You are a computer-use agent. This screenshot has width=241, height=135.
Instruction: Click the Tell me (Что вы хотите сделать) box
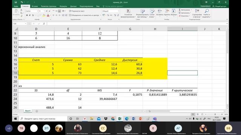coord(113,6)
